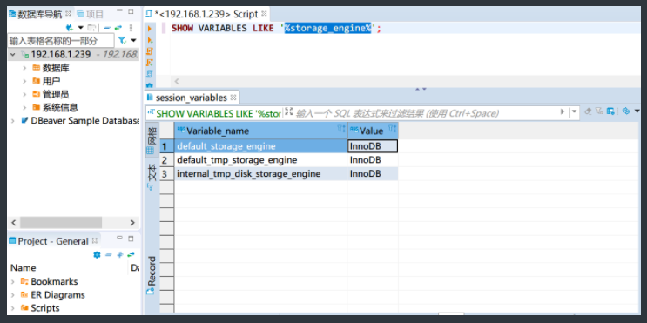Image resolution: width=647 pixels, height=323 pixels.
Task: Switch to the 数据库导航 tab
Action: [x=39, y=14]
